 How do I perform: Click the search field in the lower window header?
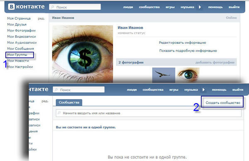[x=78, y=90]
